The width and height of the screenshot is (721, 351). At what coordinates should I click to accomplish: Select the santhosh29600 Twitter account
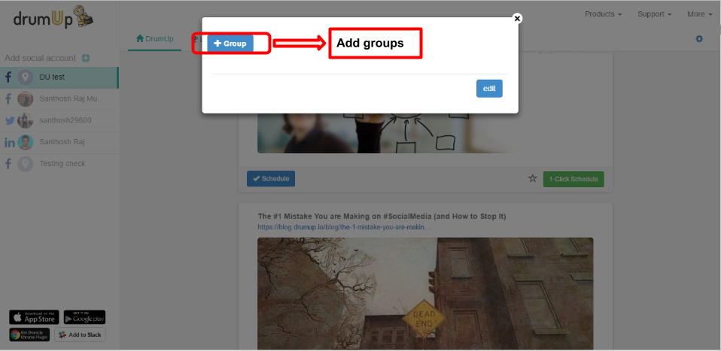click(59, 120)
